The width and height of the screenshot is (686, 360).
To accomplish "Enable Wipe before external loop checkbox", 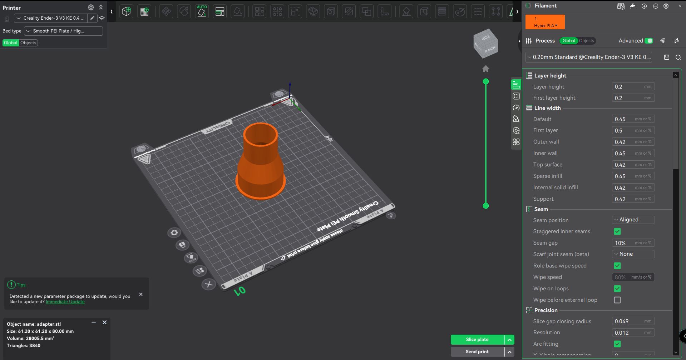I will point(617,300).
